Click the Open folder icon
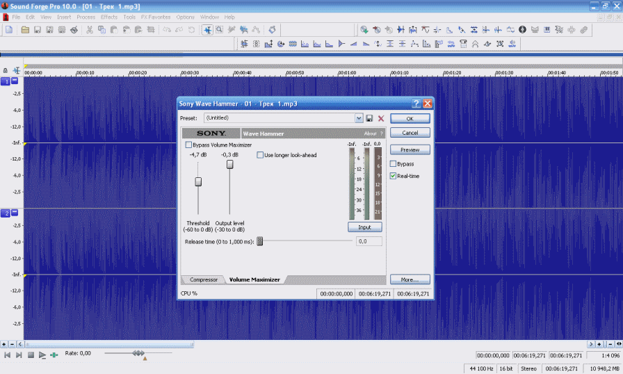The width and height of the screenshot is (623, 374). pyautogui.click(x=25, y=30)
